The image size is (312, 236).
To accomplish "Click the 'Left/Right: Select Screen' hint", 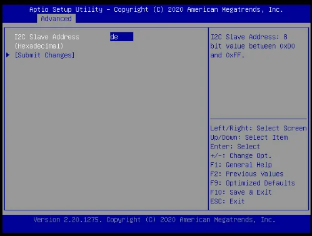I will coord(258,128).
